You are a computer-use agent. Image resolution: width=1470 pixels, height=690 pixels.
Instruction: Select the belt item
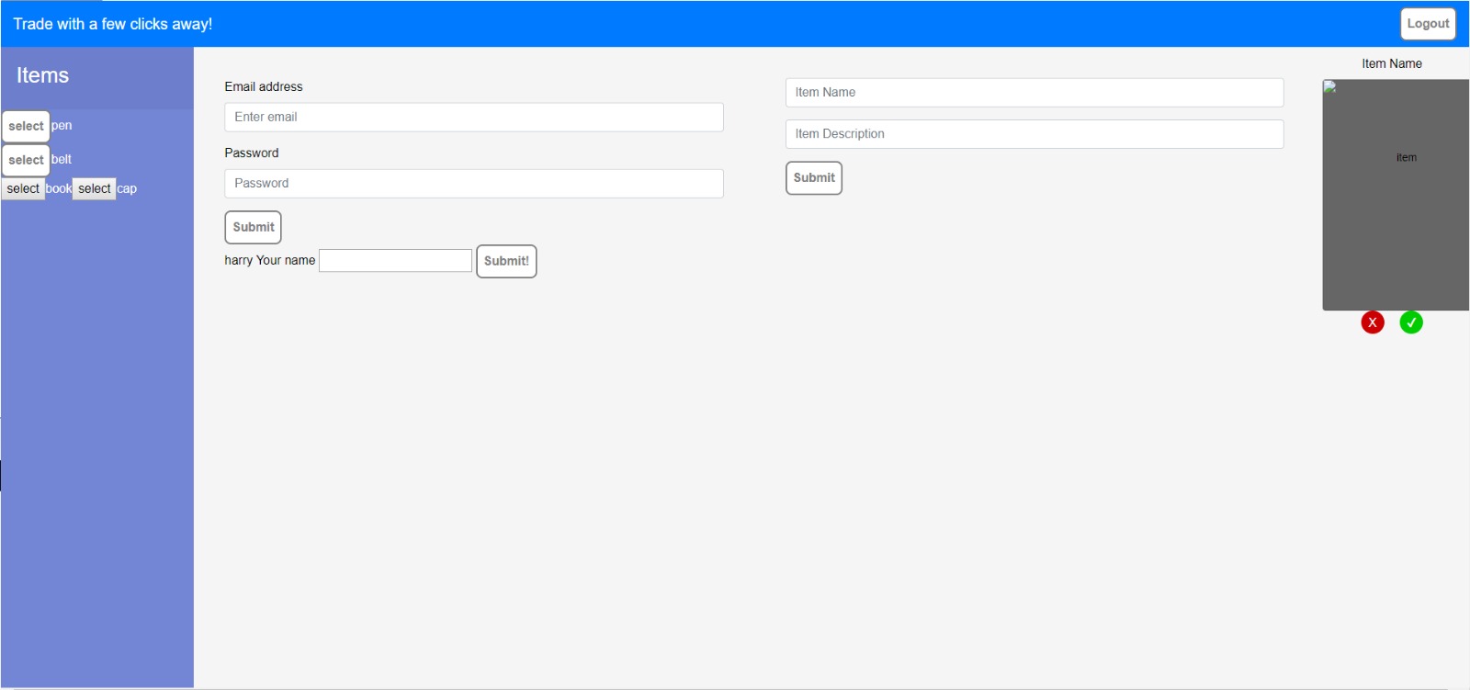pyautogui.click(x=26, y=160)
